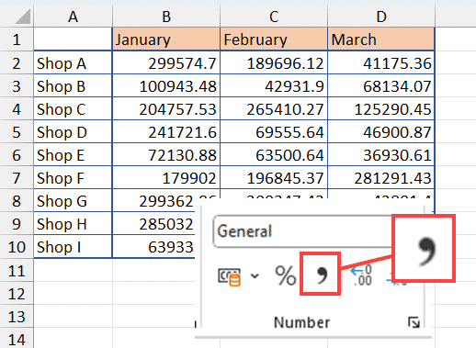This screenshot has height=348, width=476.
Task: Apply Percent Style format
Action: point(286,275)
